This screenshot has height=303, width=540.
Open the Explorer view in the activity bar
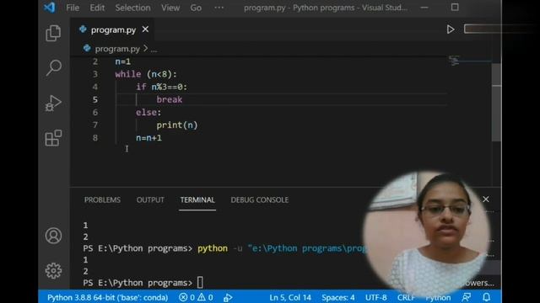click(53, 33)
